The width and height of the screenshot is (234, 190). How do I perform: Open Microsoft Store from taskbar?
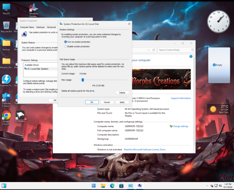[121, 186]
